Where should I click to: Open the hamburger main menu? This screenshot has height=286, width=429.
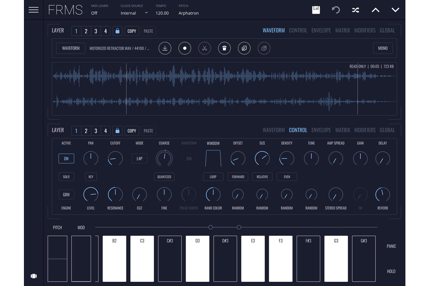coord(34,10)
